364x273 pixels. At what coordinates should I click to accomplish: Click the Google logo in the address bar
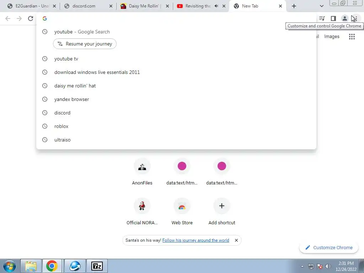[45, 18]
